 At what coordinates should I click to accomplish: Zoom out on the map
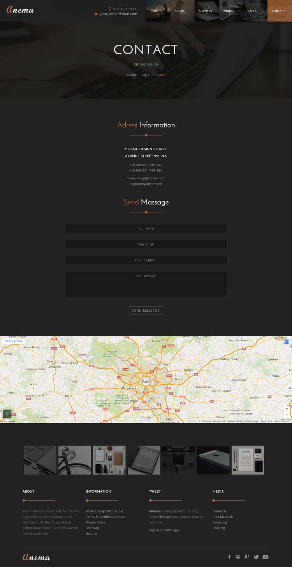point(287,415)
